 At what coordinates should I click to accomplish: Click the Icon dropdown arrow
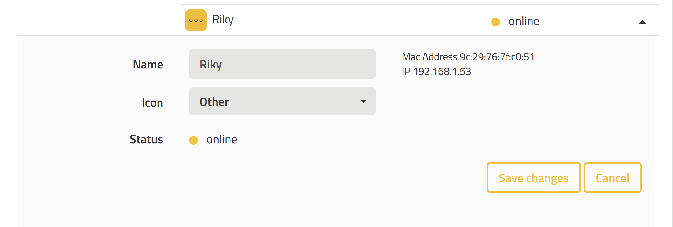(363, 101)
